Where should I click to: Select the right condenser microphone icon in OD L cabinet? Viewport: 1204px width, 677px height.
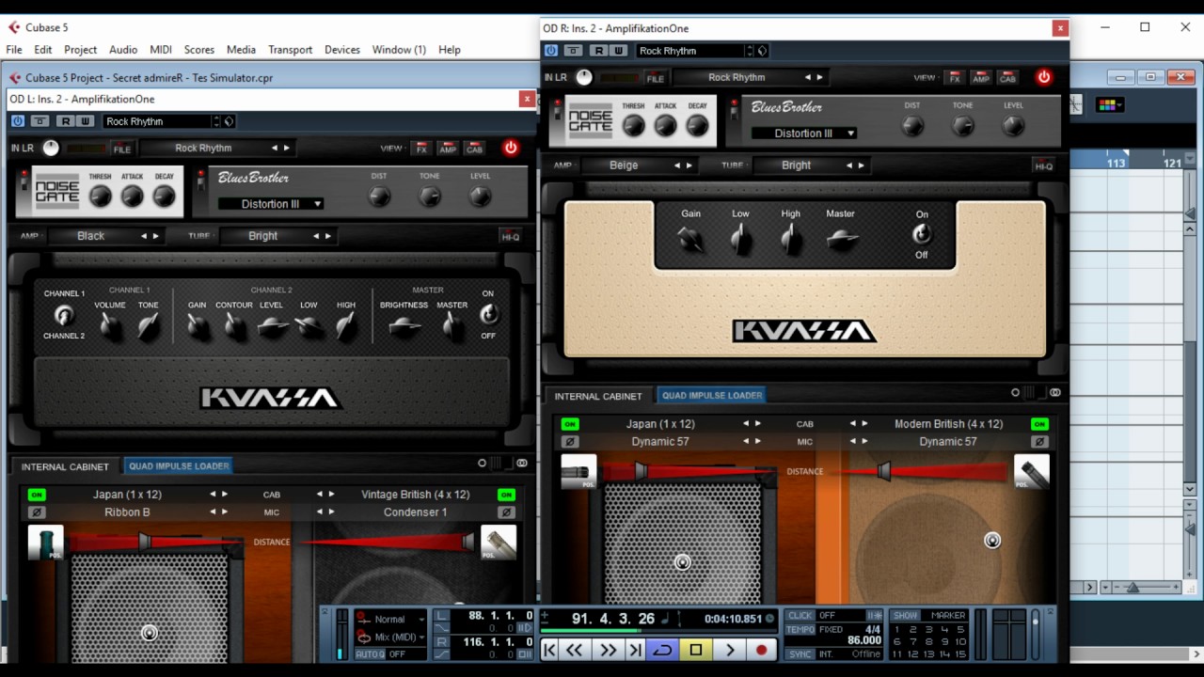[x=499, y=543]
